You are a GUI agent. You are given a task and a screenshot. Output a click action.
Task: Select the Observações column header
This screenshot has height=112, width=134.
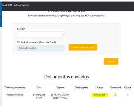[81, 87]
